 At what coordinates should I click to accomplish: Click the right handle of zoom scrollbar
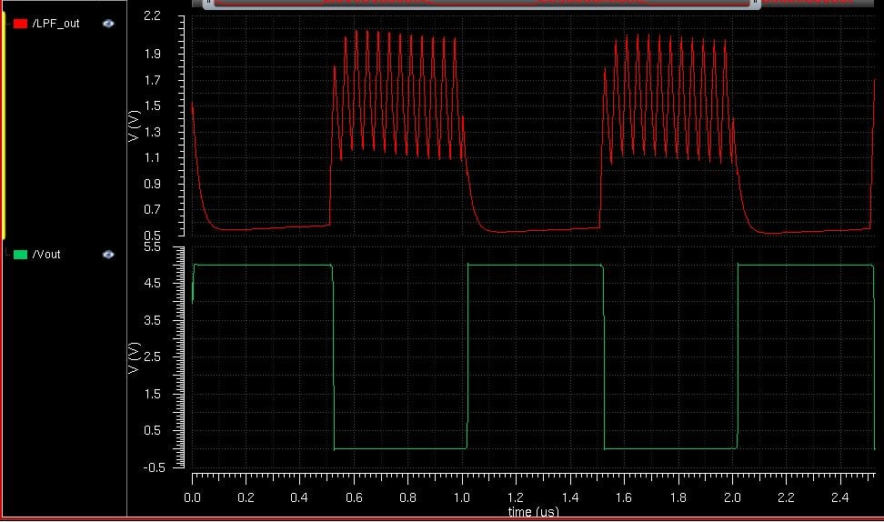755,3
